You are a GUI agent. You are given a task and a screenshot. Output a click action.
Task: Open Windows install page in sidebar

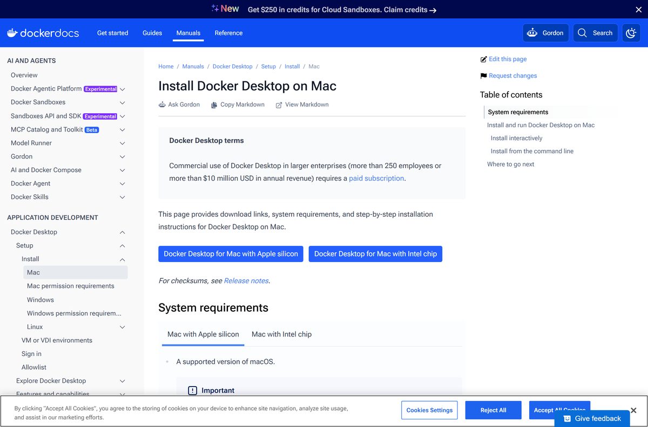(x=40, y=300)
